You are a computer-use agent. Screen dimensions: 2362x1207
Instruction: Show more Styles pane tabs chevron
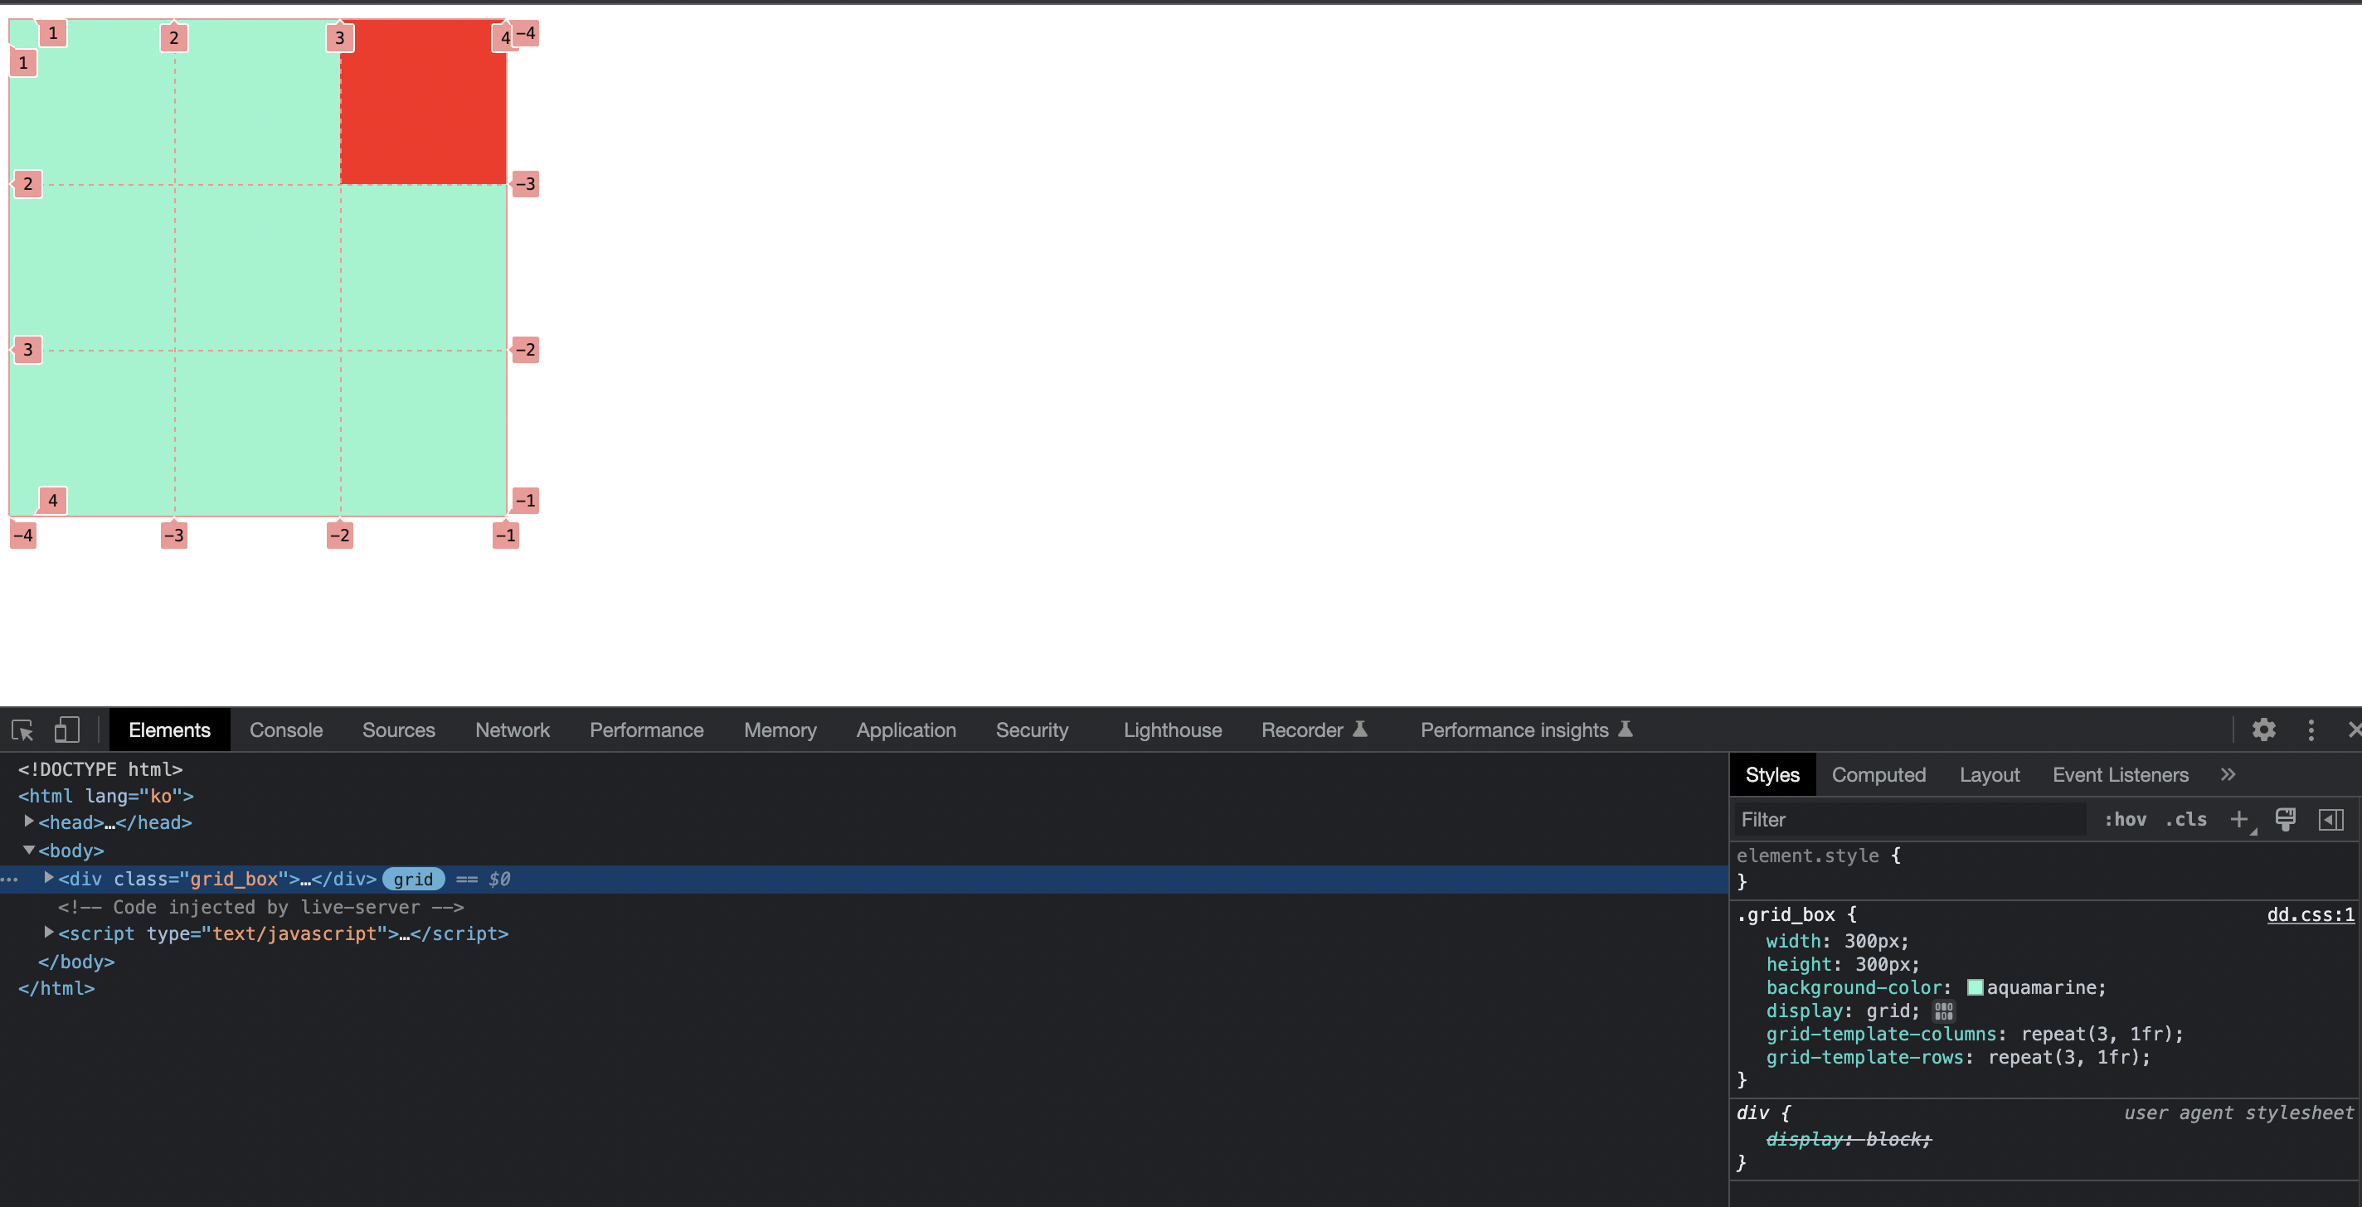coord(2228,775)
